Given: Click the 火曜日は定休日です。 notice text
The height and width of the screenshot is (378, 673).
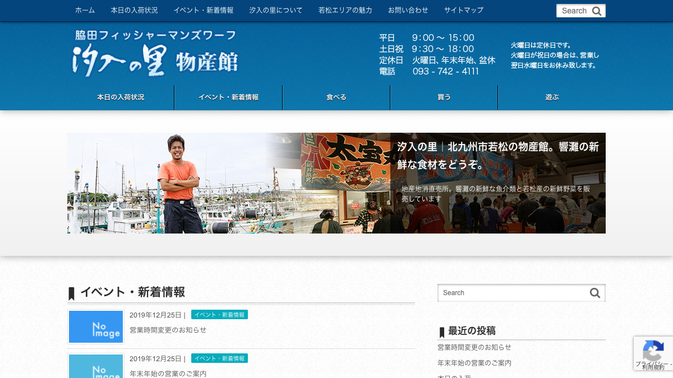Looking at the screenshot, I should click(x=541, y=45).
